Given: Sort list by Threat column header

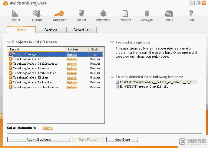Looking at the screenshot, I should pos(36,49).
